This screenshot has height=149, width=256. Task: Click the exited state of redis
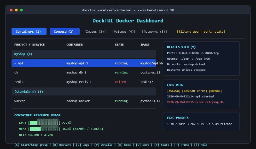(120, 82)
